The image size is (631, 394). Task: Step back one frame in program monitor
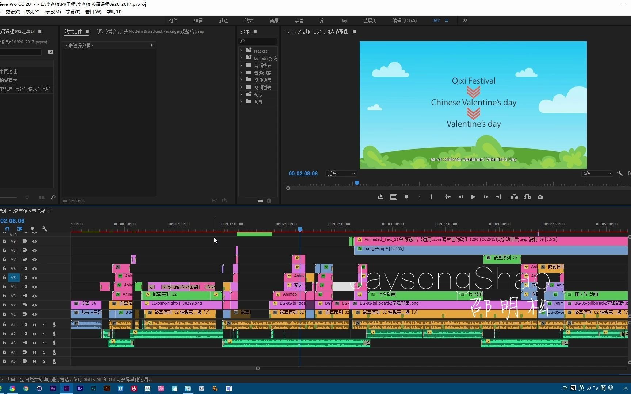coord(460,197)
